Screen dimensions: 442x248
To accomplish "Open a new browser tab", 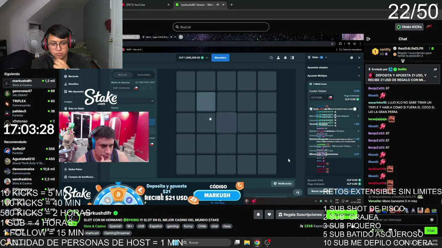I will [x=231, y=5].
